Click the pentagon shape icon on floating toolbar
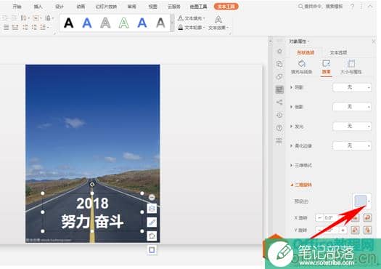The width and height of the screenshot is (381, 269). (x=152, y=236)
